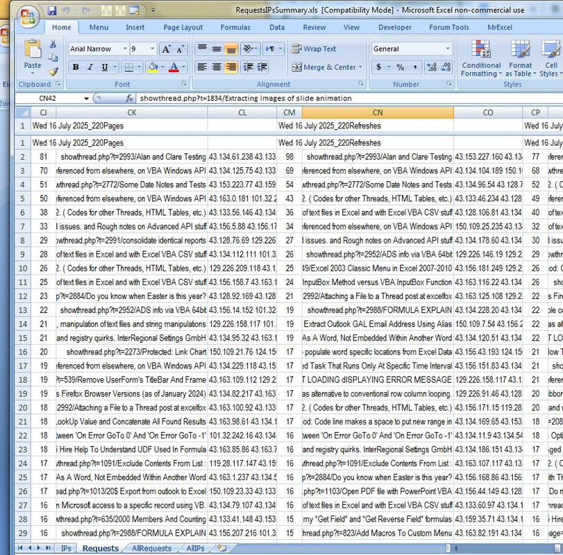Screen dimensions: 563x555
Task: Click Decrease Decimal icon
Action: point(446,67)
